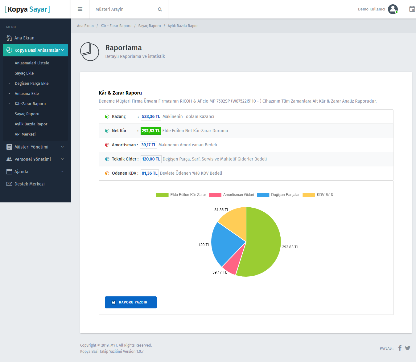
Task: Click the Ana Ekran home icon
Action: (9, 38)
